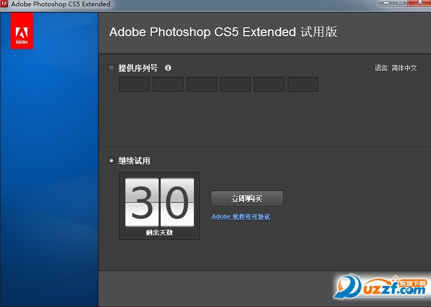Click the second serial number field
The image size is (431, 307).
point(168,85)
